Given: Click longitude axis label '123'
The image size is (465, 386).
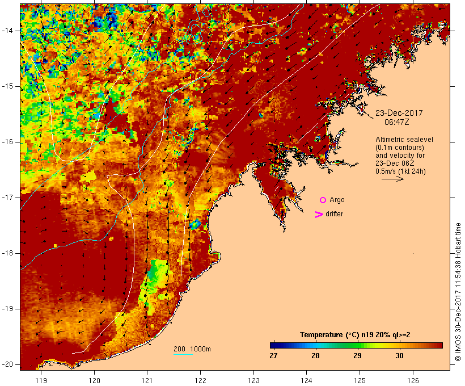Looking at the screenshot, I should click(253, 380).
